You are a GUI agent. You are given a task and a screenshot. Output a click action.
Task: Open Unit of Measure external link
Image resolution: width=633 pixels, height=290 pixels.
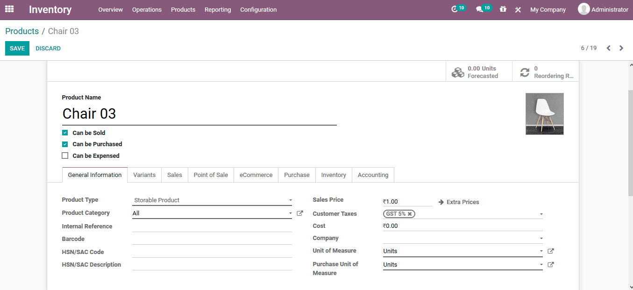(x=550, y=251)
